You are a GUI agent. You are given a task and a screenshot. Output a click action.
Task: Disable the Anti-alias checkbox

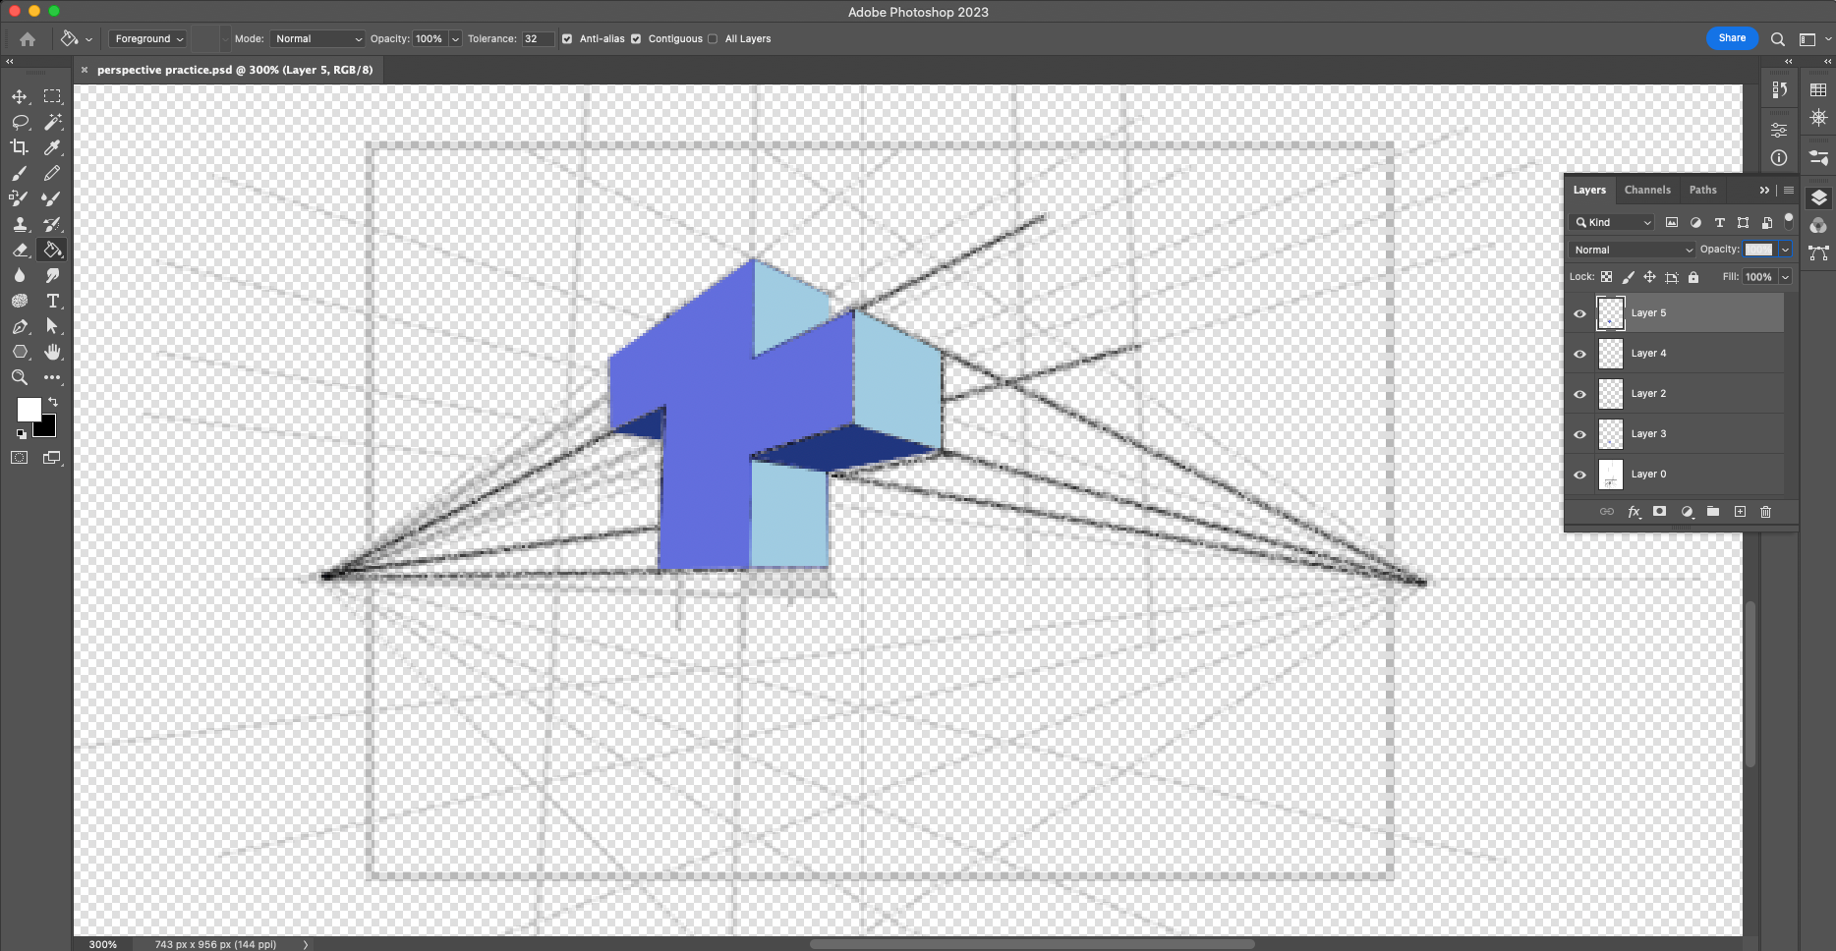coord(567,39)
